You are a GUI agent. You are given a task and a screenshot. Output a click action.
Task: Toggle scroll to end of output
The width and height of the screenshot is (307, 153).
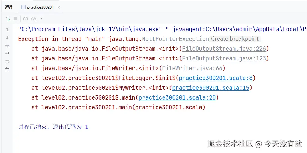tap(7, 53)
